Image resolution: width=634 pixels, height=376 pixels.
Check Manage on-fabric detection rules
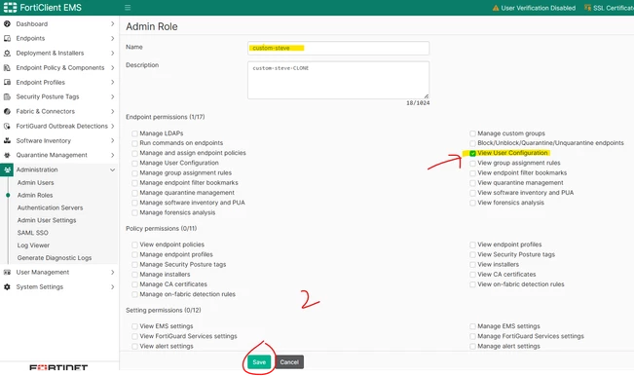click(x=134, y=295)
